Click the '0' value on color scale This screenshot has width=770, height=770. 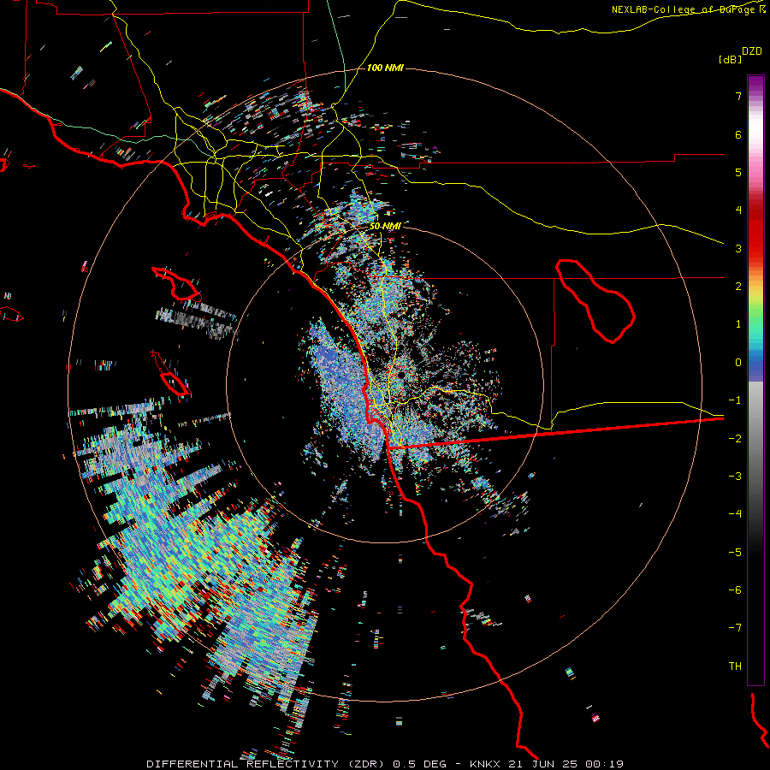pyautogui.click(x=738, y=363)
